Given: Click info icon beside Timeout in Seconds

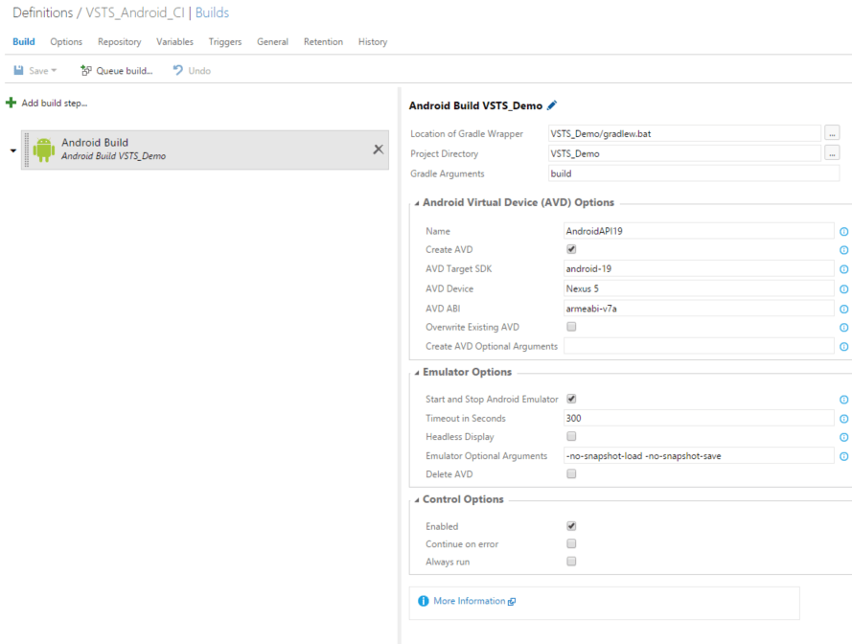Looking at the screenshot, I should [x=843, y=419].
